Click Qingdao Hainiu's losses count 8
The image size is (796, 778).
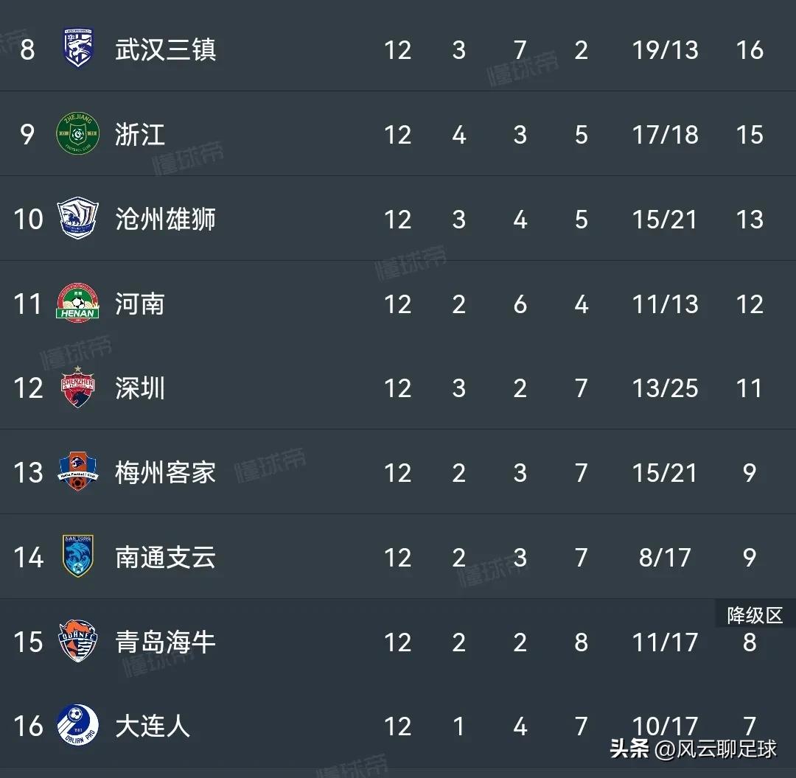(x=581, y=642)
